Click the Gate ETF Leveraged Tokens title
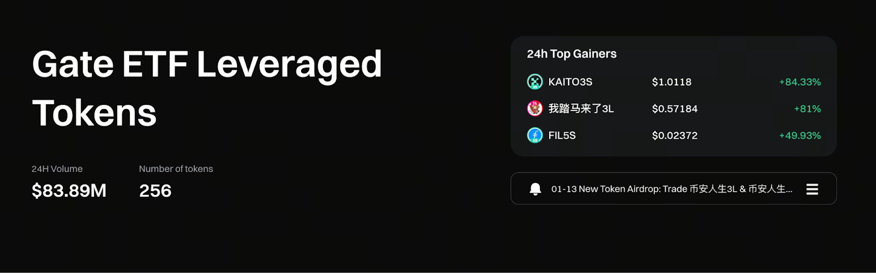The height and width of the screenshot is (273, 876). pos(206,87)
